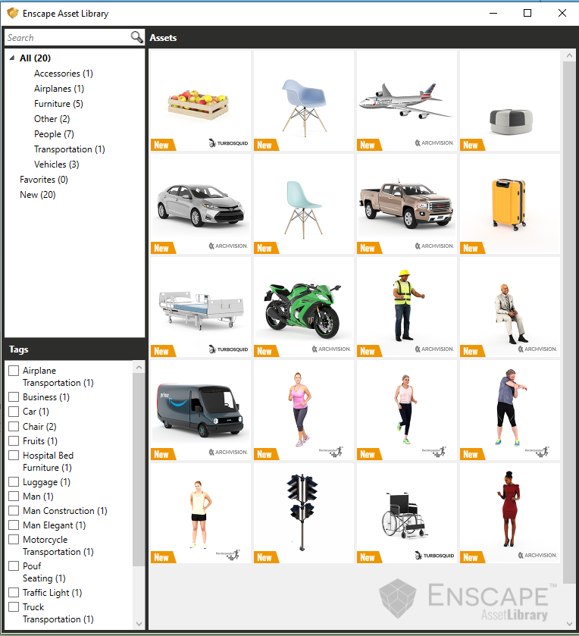Viewport: 579px width, 636px height.
Task: Select the construction worker asset
Action: (407, 307)
